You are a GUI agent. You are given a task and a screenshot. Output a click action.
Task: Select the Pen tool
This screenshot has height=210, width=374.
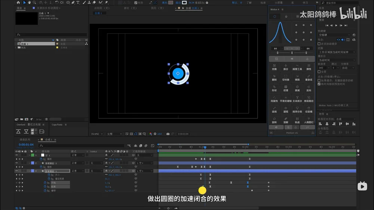(x=73, y=3)
